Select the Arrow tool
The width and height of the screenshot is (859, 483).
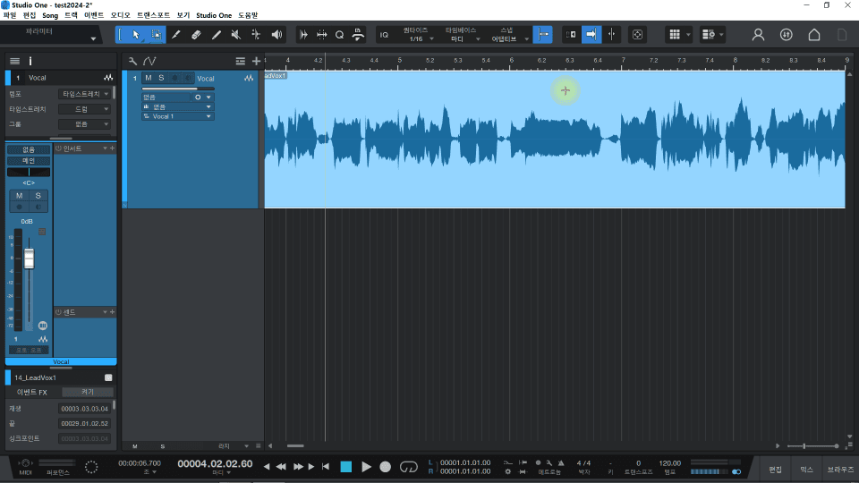click(136, 35)
